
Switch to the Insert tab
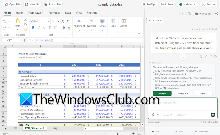pos(19,13)
